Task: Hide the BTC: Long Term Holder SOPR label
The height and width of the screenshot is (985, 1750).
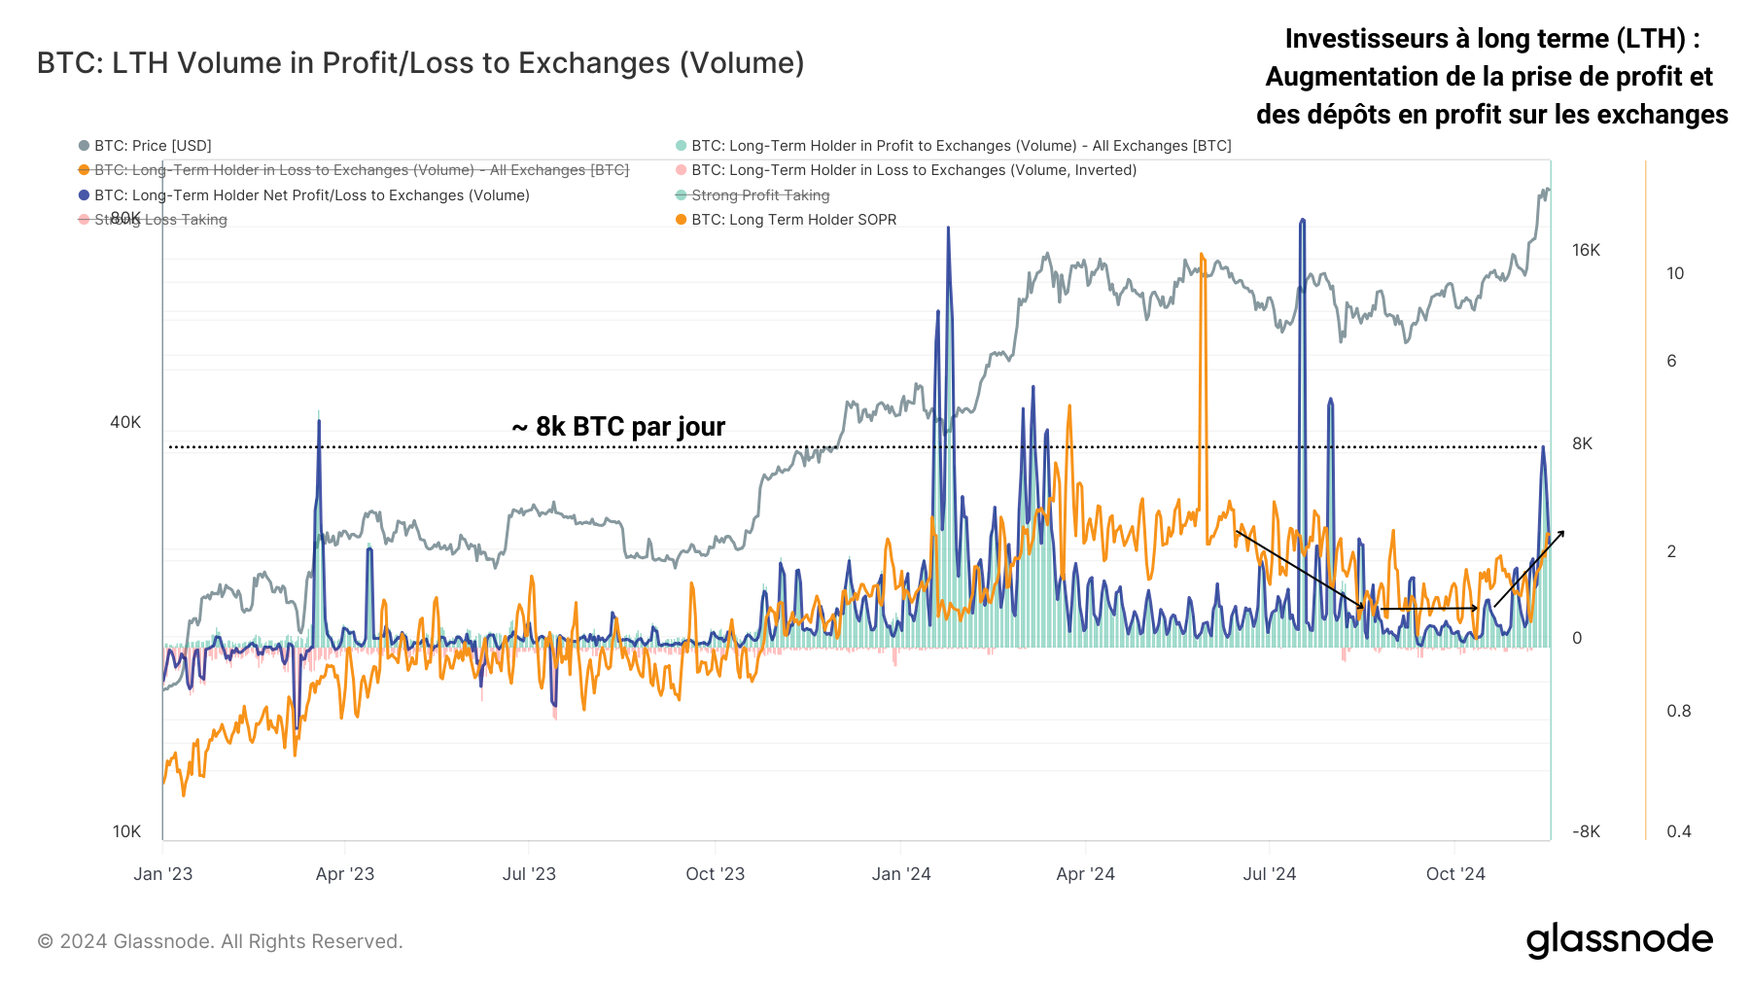Action: (793, 220)
